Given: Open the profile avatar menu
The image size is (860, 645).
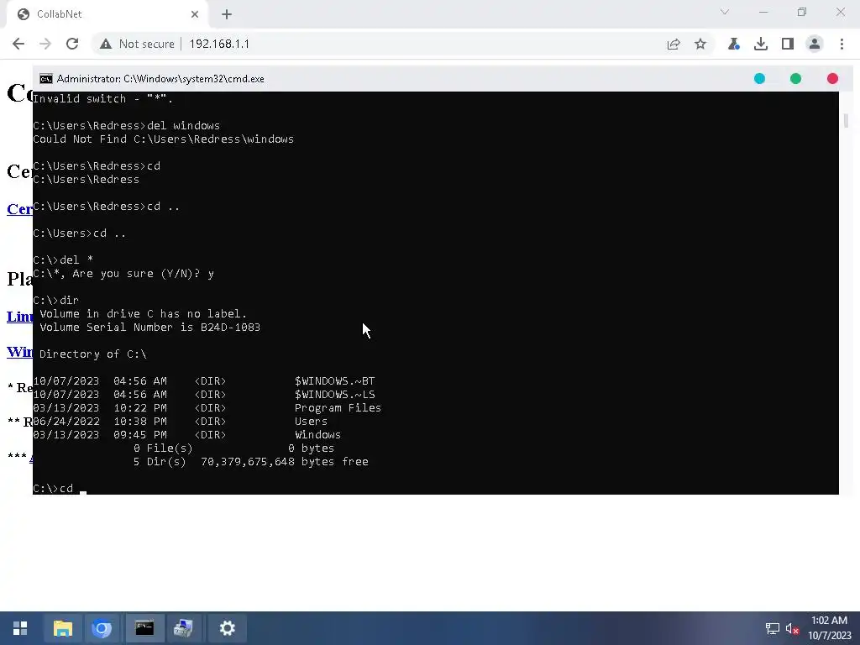Looking at the screenshot, I should (x=815, y=44).
